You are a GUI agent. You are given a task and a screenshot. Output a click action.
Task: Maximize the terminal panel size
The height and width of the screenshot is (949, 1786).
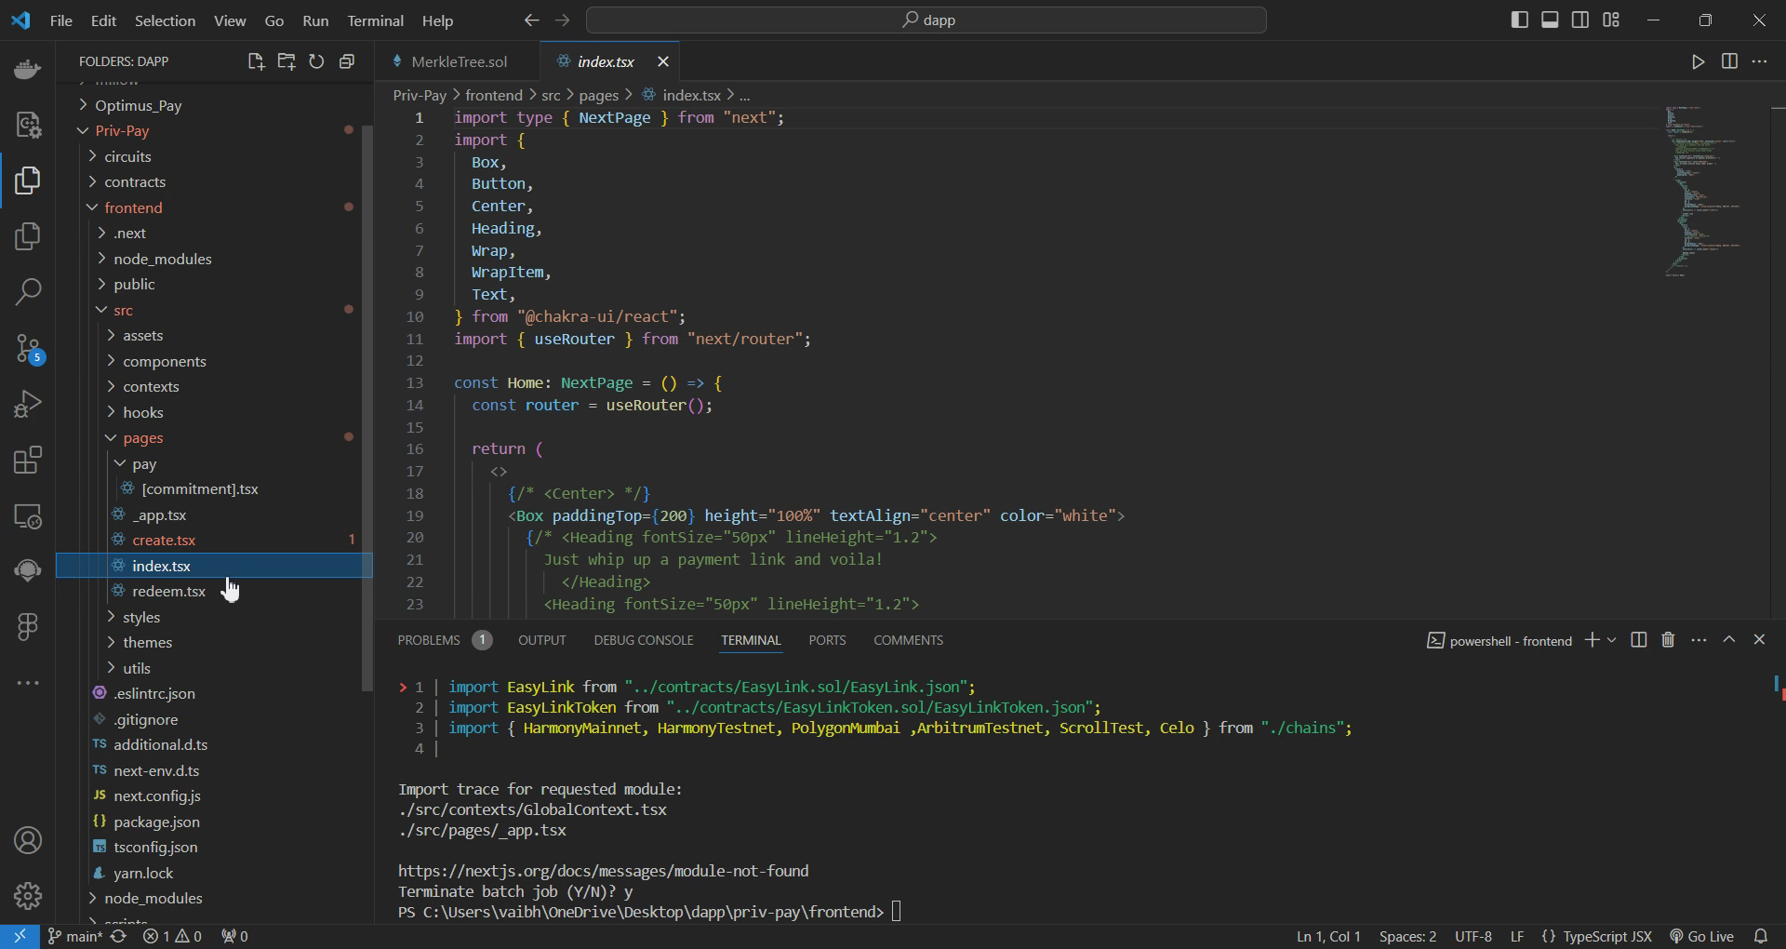click(x=1729, y=640)
